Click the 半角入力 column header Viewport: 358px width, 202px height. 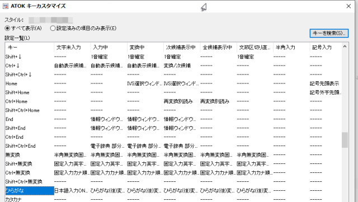[291, 48]
